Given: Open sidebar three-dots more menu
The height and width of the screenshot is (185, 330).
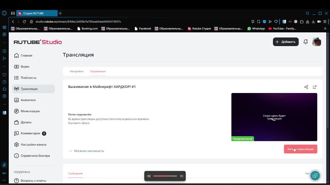Looking at the screenshot, I should tap(4, 180).
